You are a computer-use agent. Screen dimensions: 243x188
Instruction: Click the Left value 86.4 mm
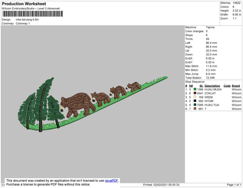pos(211,43)
